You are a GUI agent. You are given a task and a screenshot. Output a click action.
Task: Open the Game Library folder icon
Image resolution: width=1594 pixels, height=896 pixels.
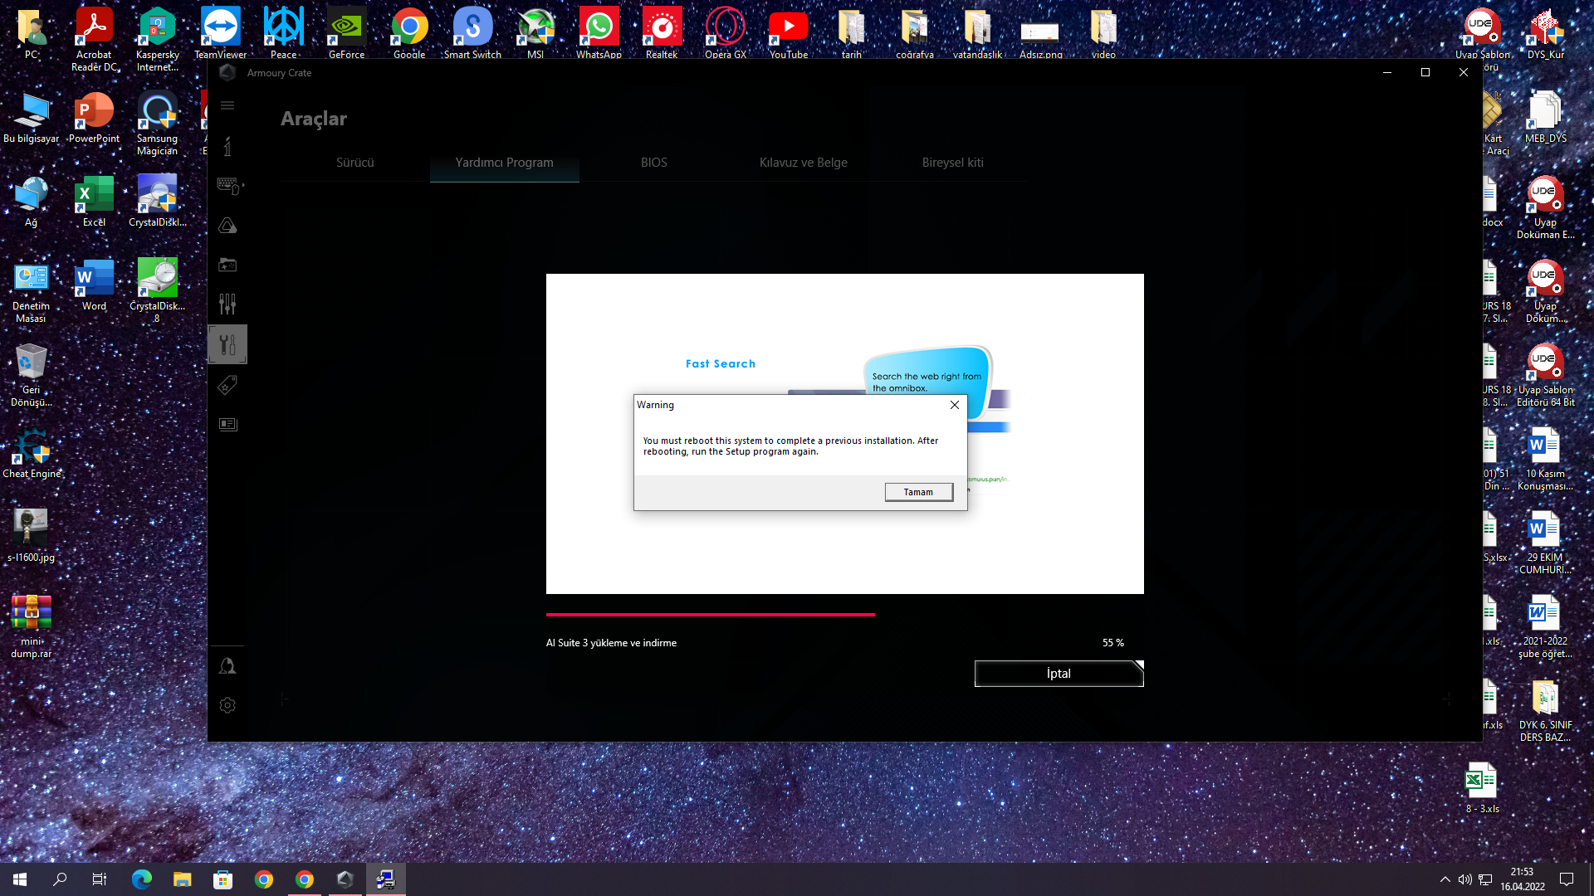click(227, 265)
